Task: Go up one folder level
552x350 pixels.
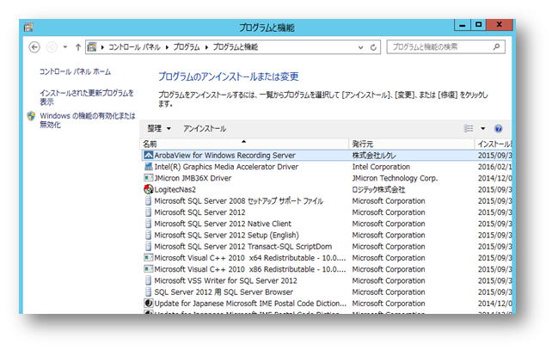Action: 78,47
